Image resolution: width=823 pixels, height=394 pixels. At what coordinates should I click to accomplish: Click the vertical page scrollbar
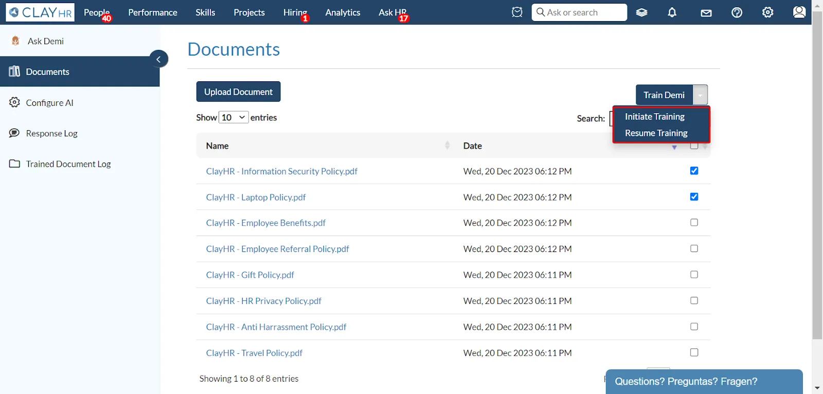click(x=817, y=175)
